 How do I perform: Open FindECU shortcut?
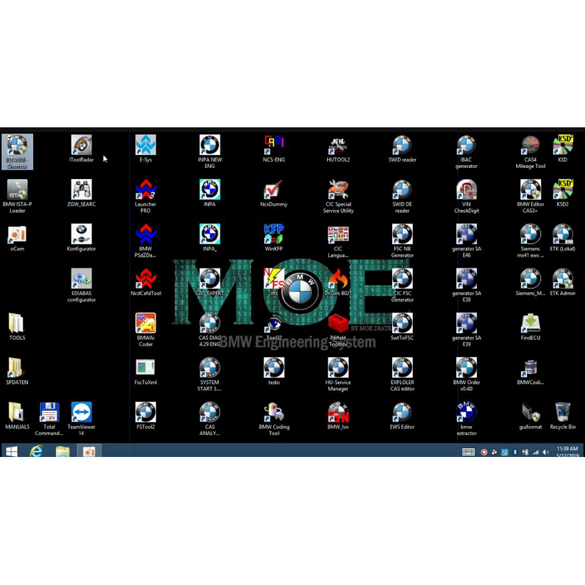point(531,327)
